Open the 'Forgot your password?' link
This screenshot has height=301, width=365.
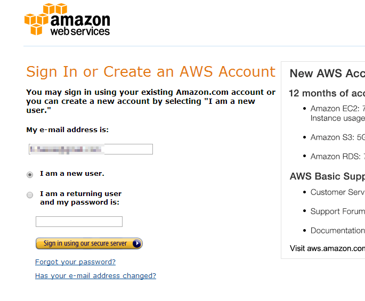[x=76, y=262]
